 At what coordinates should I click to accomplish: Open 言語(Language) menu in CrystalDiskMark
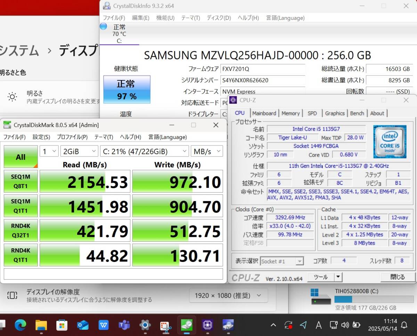point(167,137)
